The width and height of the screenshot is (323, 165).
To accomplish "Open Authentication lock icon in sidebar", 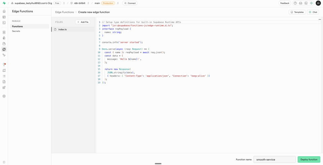I will (x=4, y=38).
